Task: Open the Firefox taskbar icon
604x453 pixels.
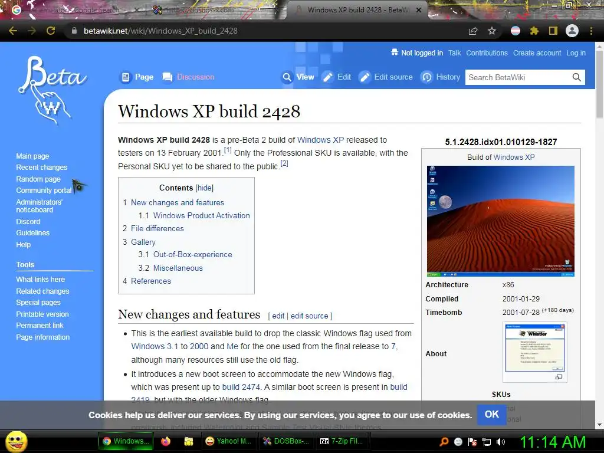Action: pyautogui.click(x=166, y=441)
